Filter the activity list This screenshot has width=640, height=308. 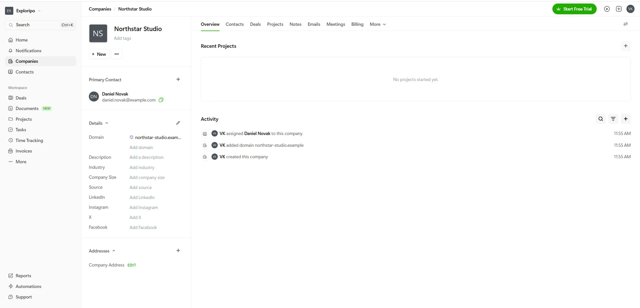tap(613, 119)
